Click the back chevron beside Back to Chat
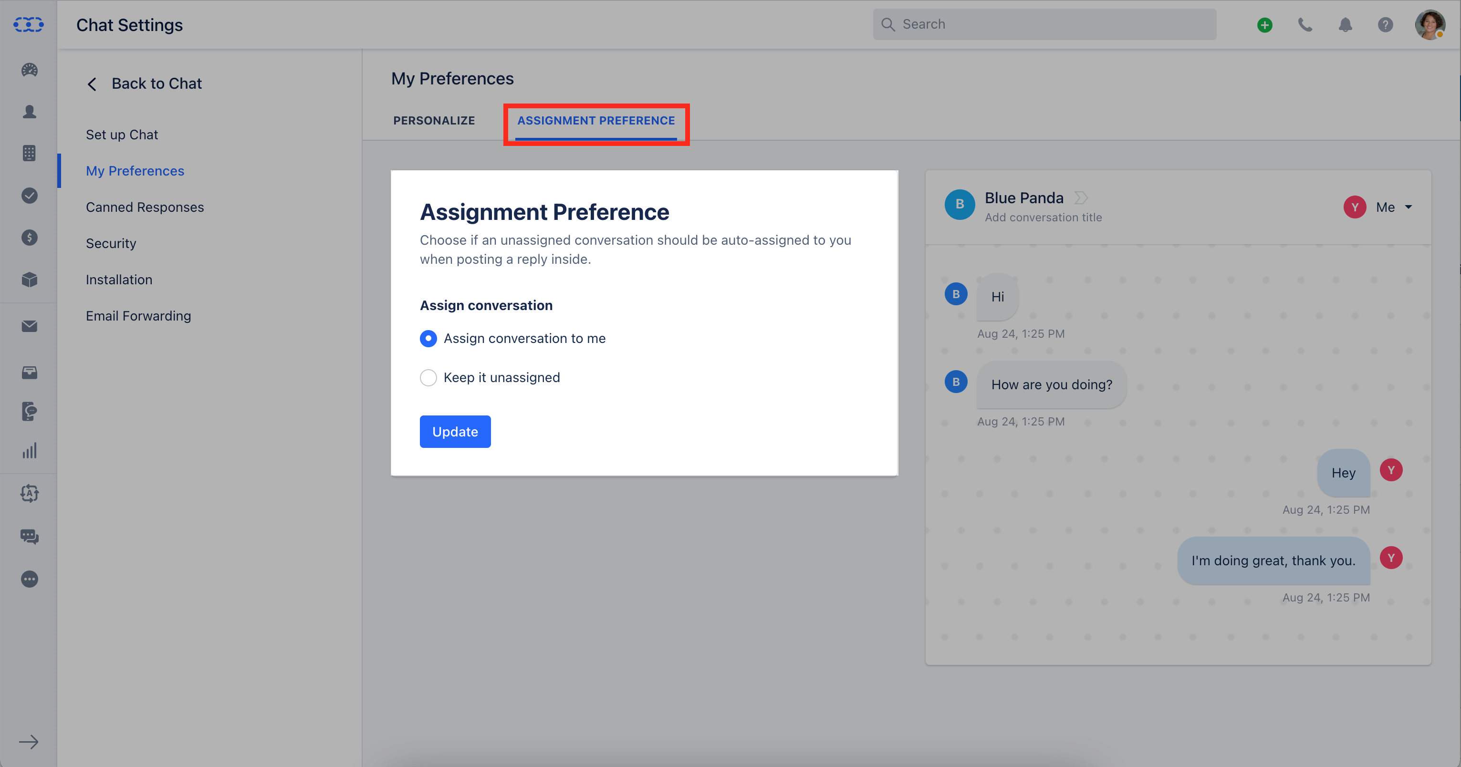The image size is (1461, 767). pos(92,84)
